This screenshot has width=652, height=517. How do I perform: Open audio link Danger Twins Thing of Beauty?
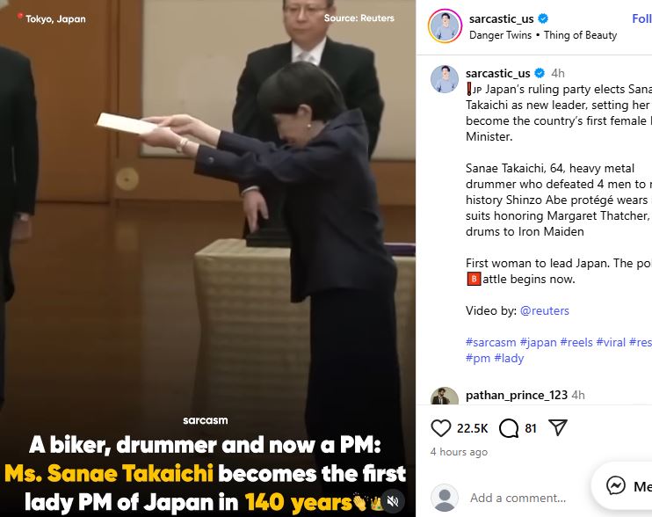point(543,35)
